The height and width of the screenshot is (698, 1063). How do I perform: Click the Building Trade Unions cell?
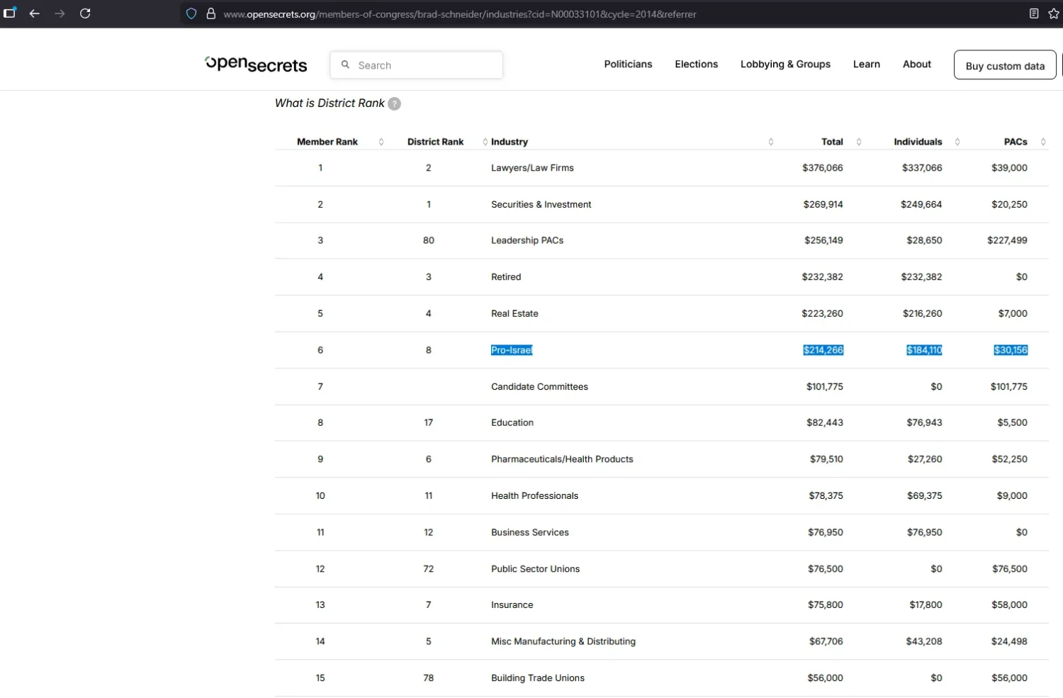click(538, 678)
